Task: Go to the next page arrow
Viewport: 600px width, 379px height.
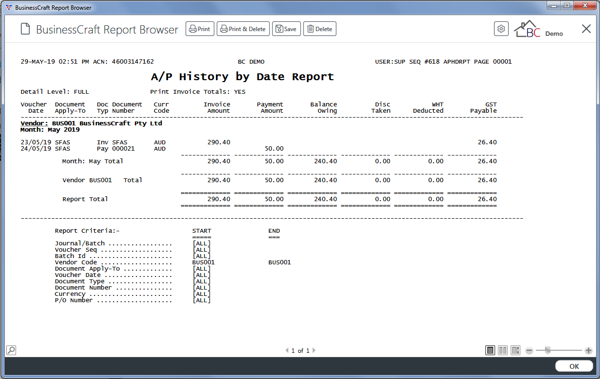Action: coord(314,350)
